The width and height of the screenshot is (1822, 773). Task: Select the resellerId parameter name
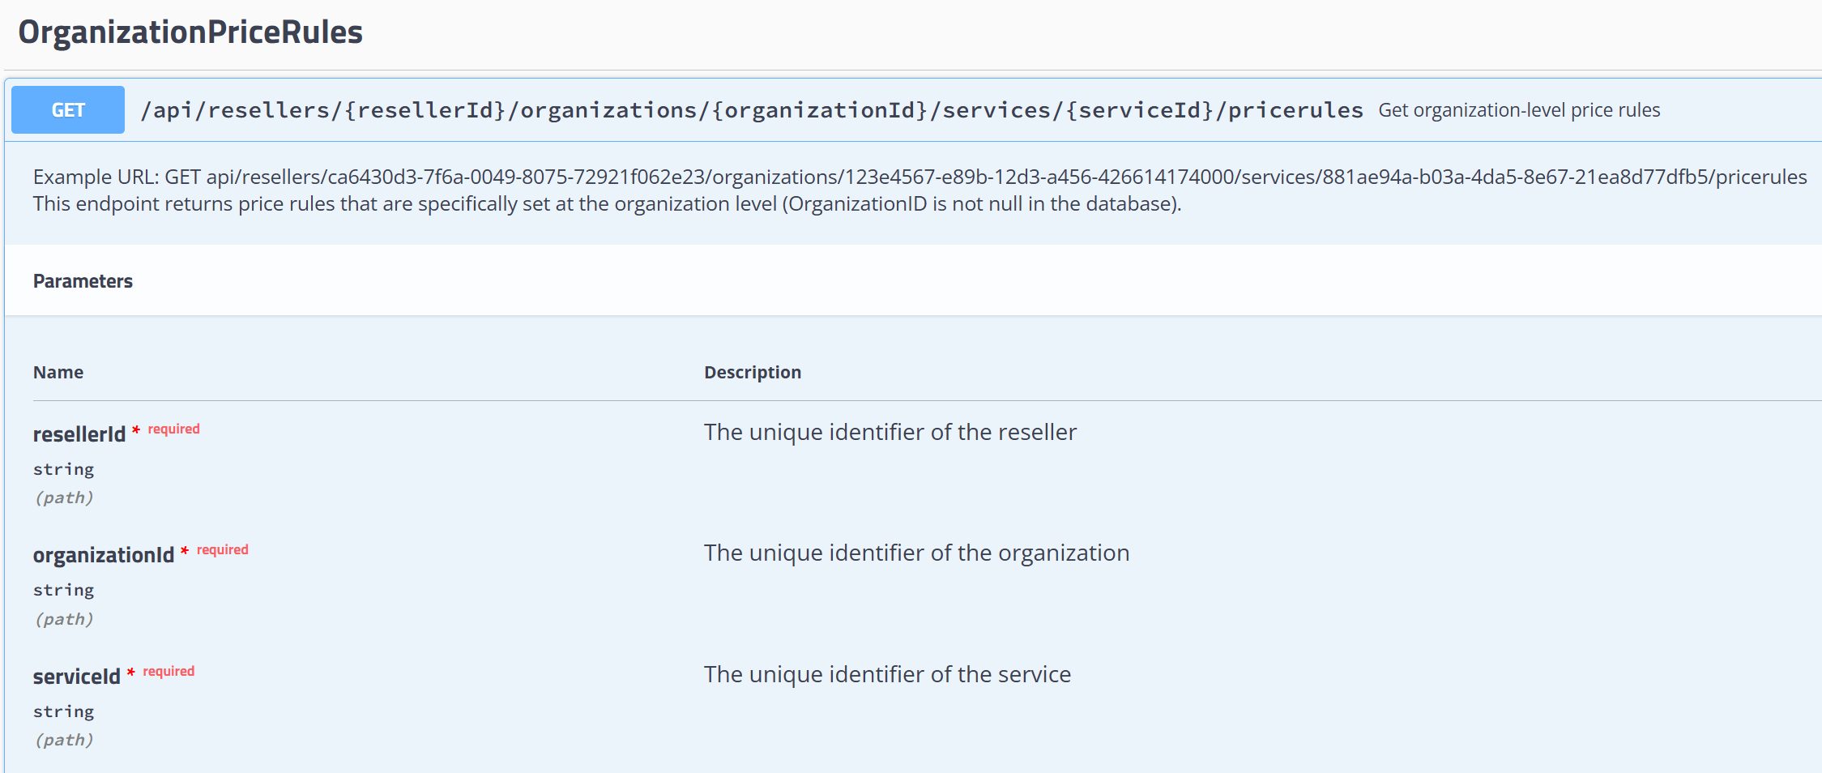[79, 433]
